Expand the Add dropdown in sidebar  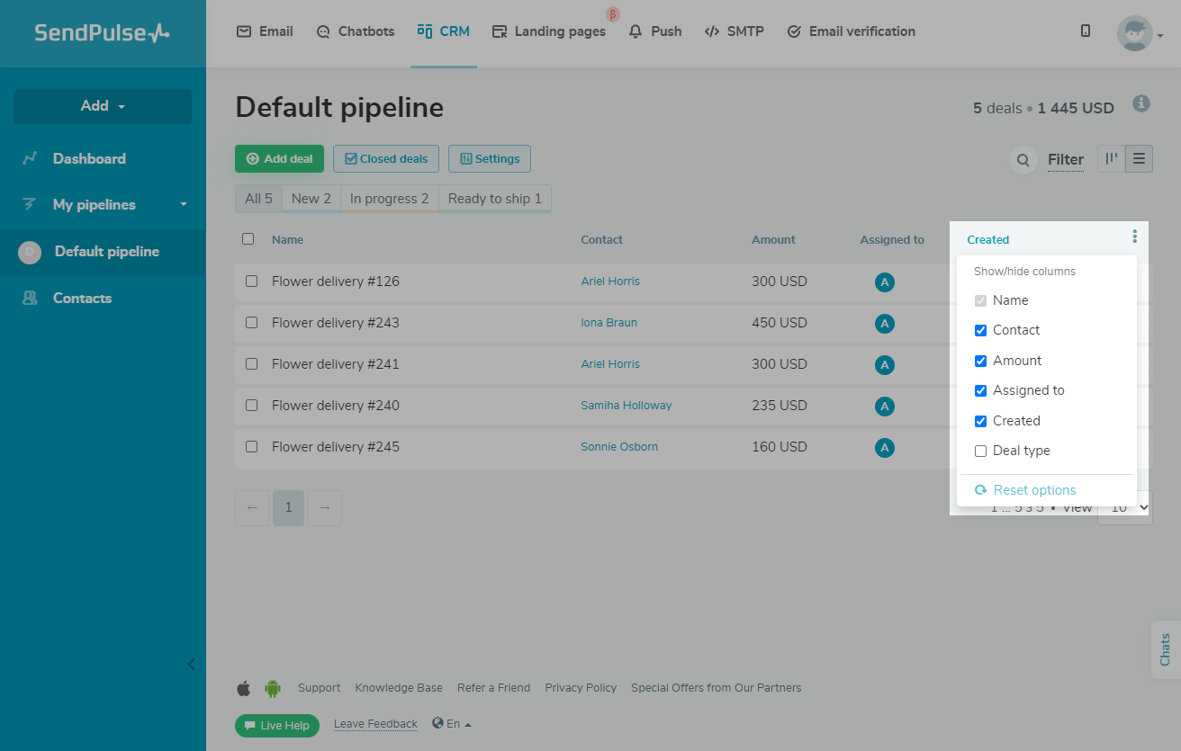pyautogui.click(x=103, y=106)
